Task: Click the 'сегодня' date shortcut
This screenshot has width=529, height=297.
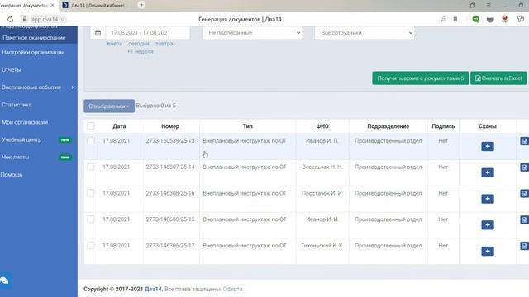Action: click(138, 44)
